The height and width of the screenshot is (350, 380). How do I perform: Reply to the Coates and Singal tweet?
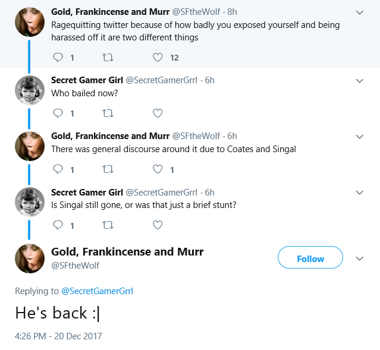[x=58, y=169]
